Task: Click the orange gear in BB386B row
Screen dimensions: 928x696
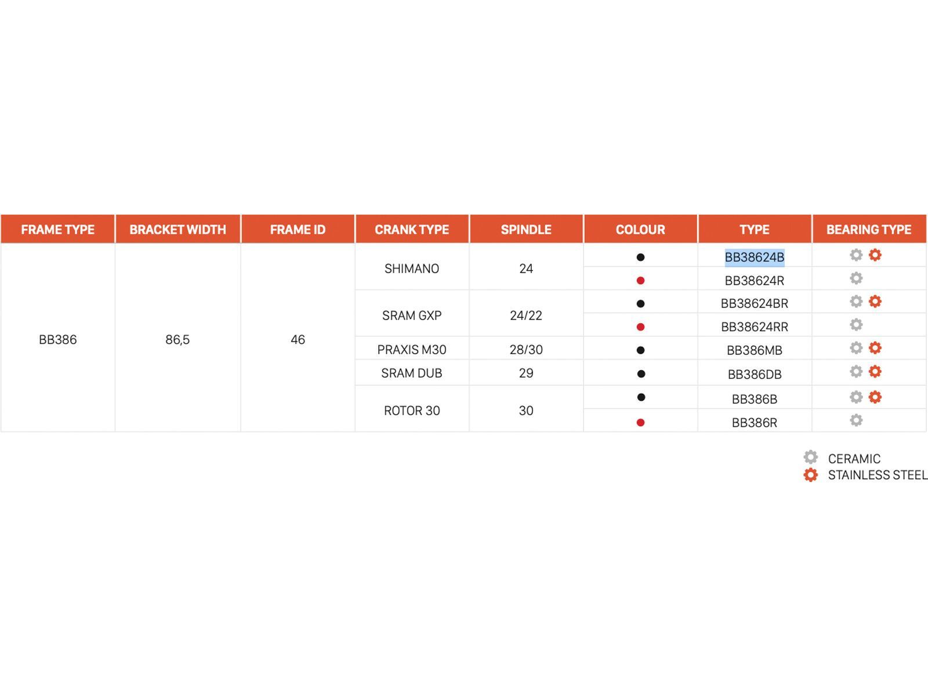Action: click(x=875, y=397)
